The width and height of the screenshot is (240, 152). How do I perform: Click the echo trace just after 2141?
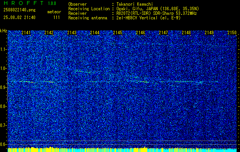(x=27, y=82)
